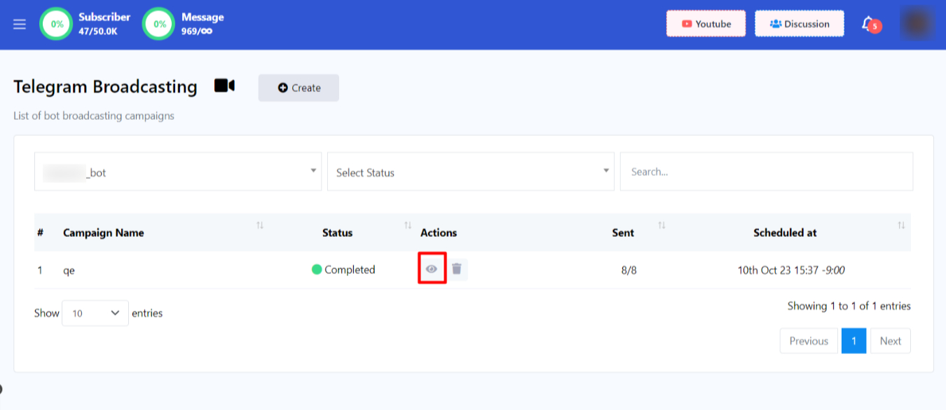Image resolution: width=946 pixels, height=410 pixels.
Task: Open the hamburger sidebar menu
Action: 20,24
